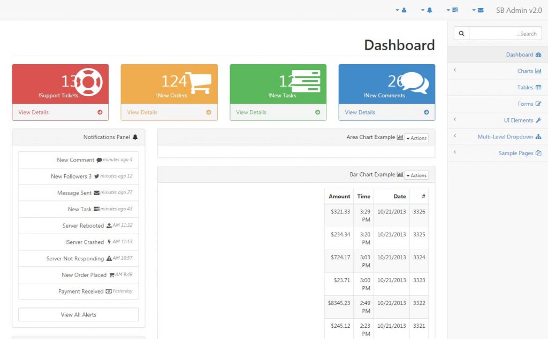Open the tasks list dropdown in top bar
Screen dimensions: 548x339
click(x=452, y=10)
